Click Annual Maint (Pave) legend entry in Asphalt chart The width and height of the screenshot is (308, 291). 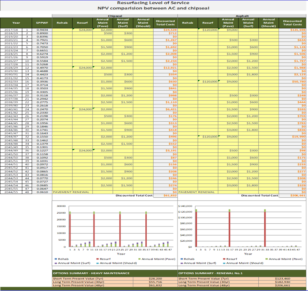[284, 259]
